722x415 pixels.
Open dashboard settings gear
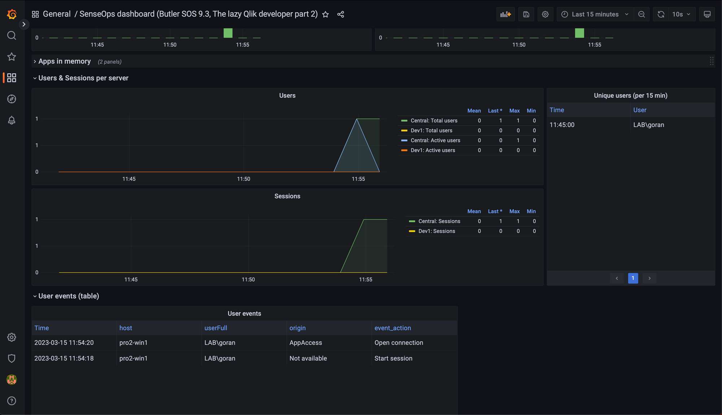[x=545, y=14]
